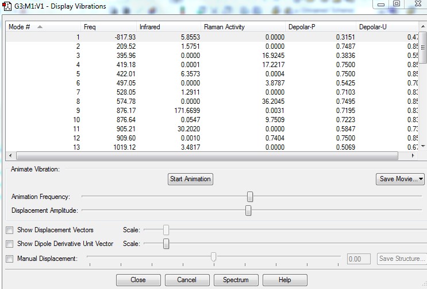Click the Depolar-P value 0.3151
The width and height of the screenshot is (427, 289).
tap(345, 37)
